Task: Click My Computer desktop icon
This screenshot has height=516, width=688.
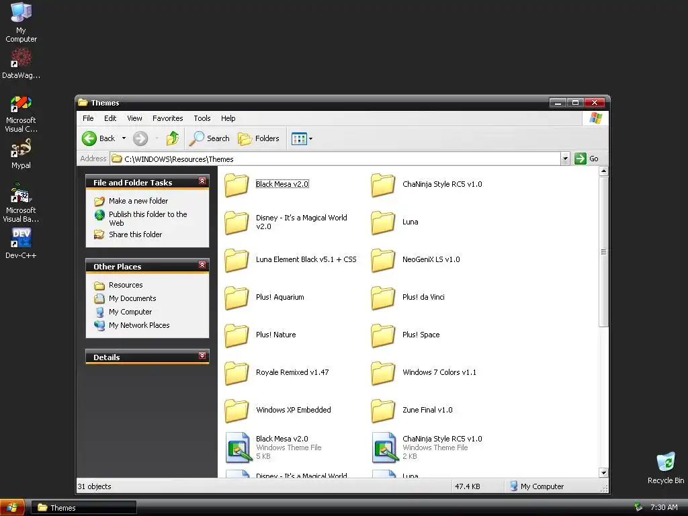Action: (21, 22)
